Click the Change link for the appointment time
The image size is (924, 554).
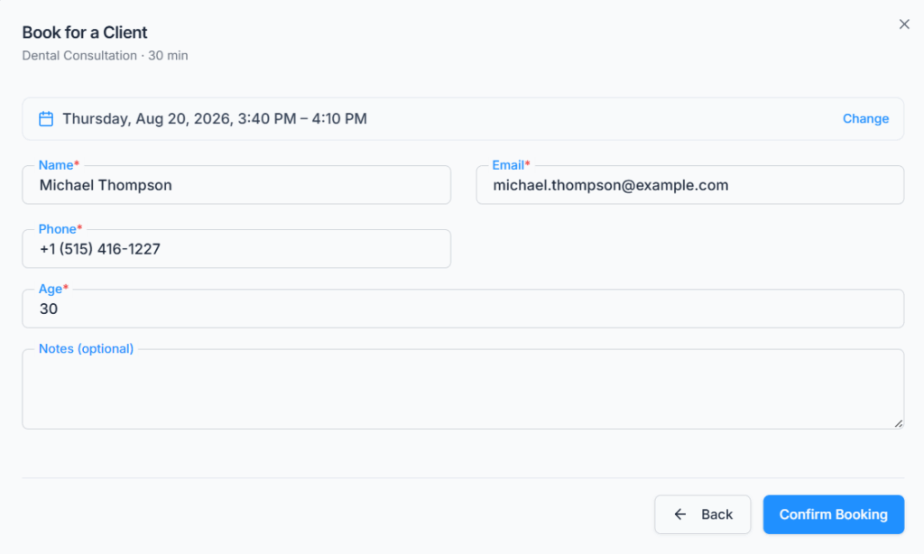point(865,119)
